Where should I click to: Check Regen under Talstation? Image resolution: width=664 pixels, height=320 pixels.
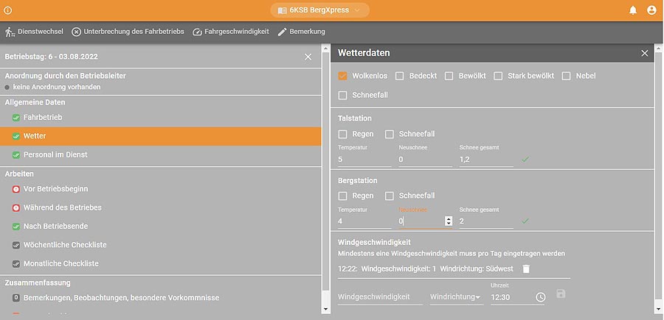click(342, 134)
